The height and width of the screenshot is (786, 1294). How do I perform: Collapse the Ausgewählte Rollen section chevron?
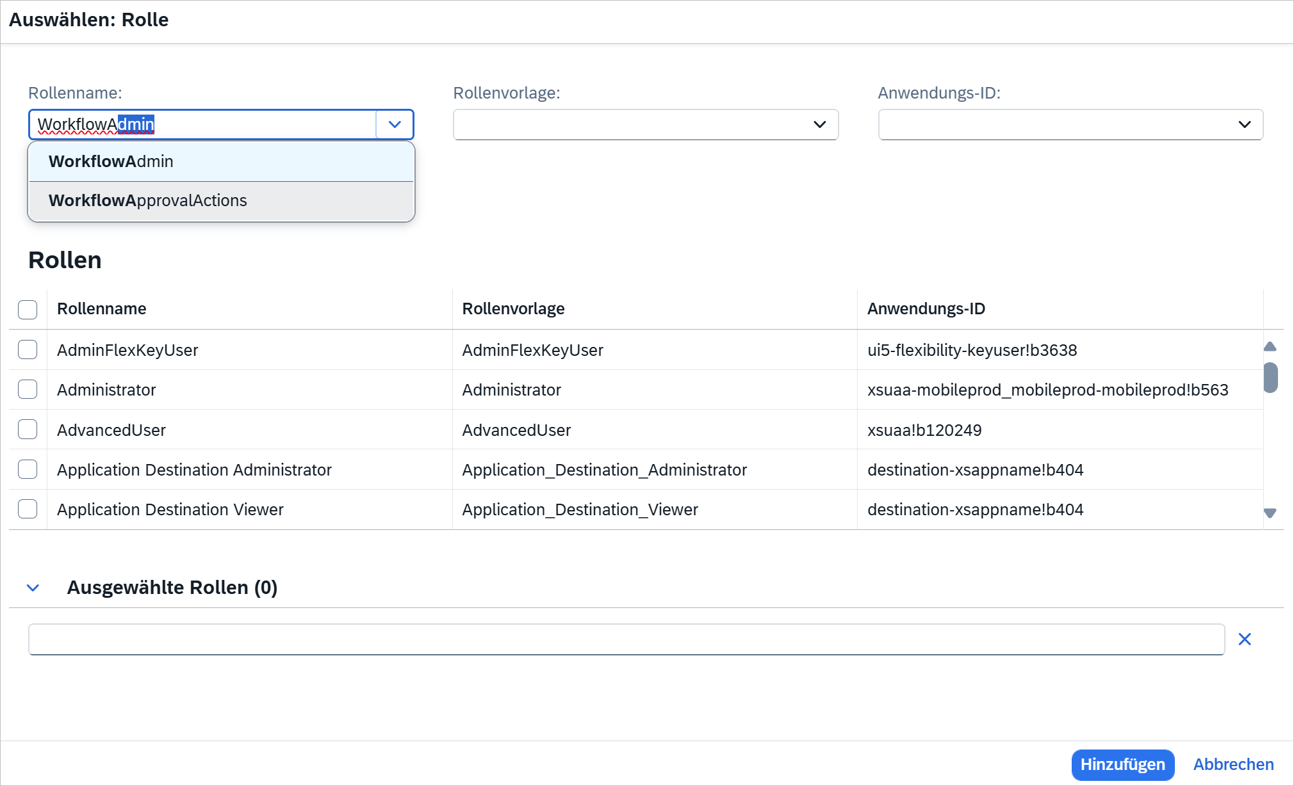(x=33, y=588)
